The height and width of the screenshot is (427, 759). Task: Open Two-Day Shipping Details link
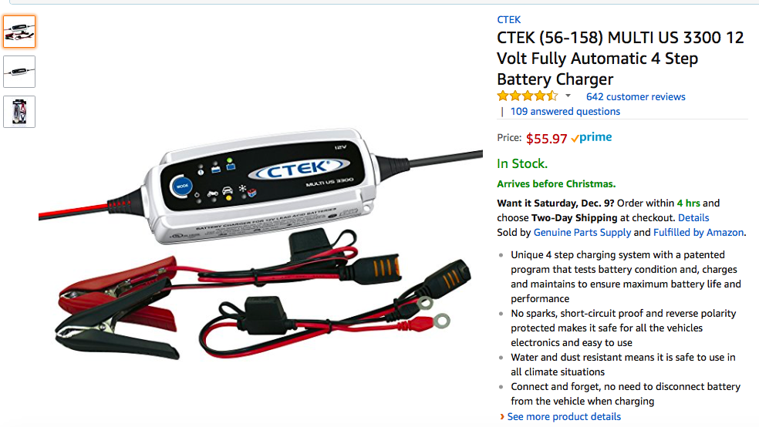pos(693,217)
